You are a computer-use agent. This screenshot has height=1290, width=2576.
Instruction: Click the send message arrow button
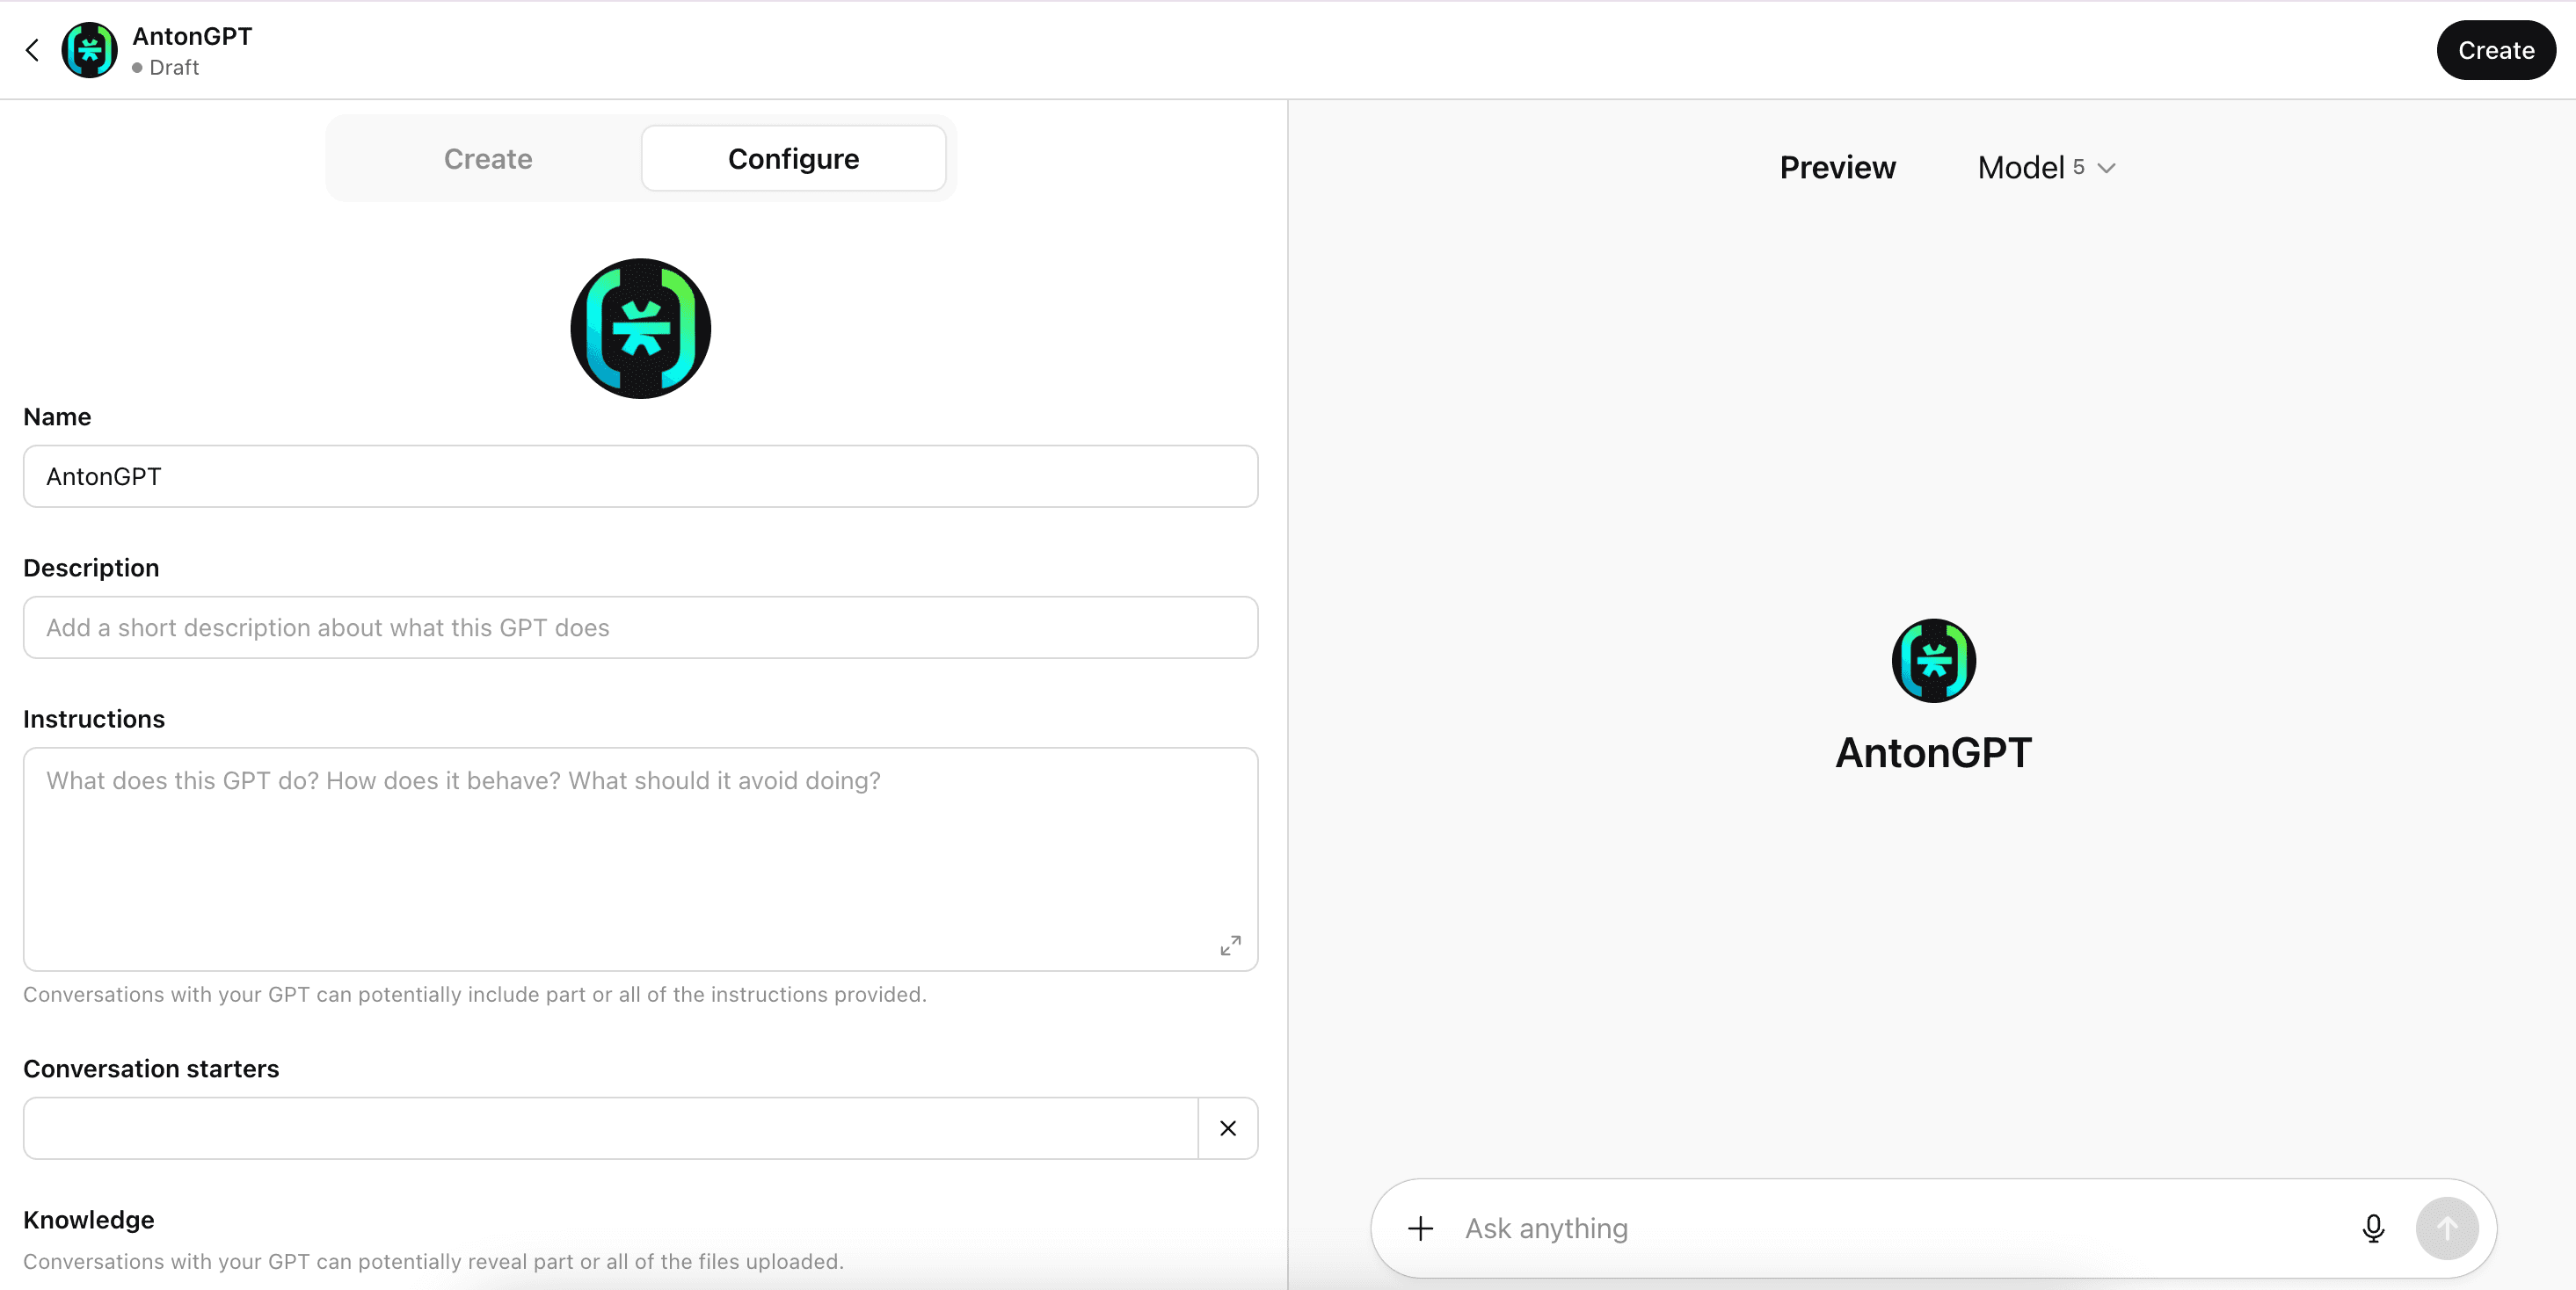click(x=2446, y=1228)
